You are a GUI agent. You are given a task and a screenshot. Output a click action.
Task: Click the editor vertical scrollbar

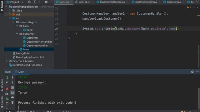(199, 56)
